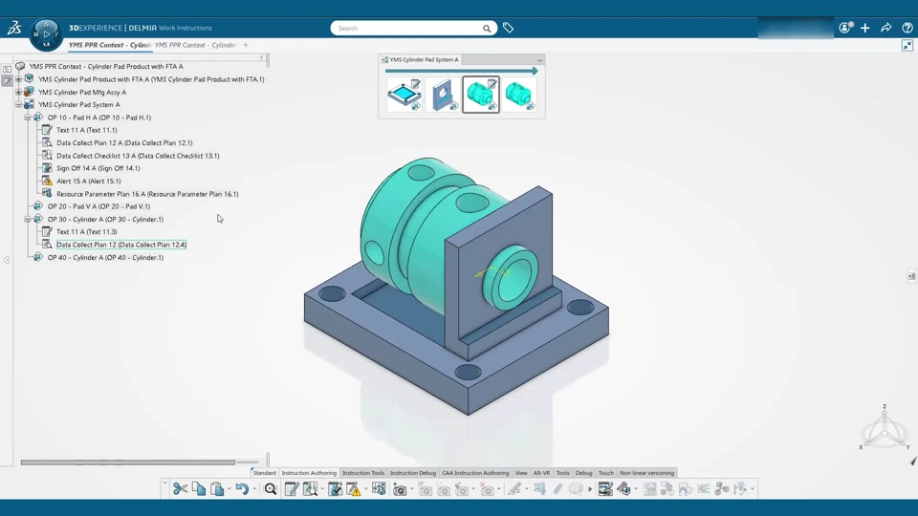Switch to the AR-VR tab
The width and height of the screenshot is (918, 516).
[x=541, y=473]
